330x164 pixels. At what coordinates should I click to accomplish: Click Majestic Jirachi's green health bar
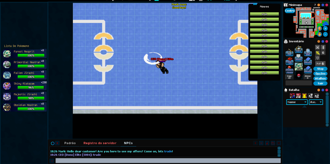tap(31, 98)
